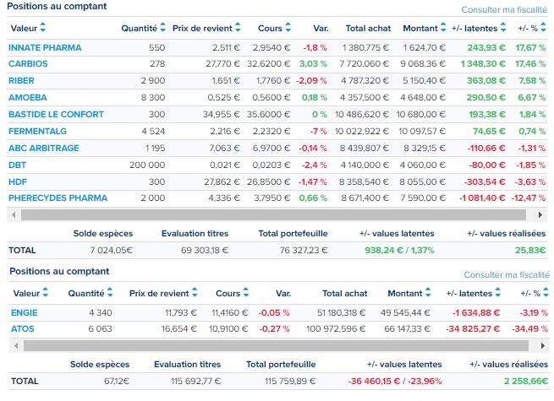Click top table horizontal scrollbar thumb
This screenshot has height=401, width=554.
tap(273, 214)
